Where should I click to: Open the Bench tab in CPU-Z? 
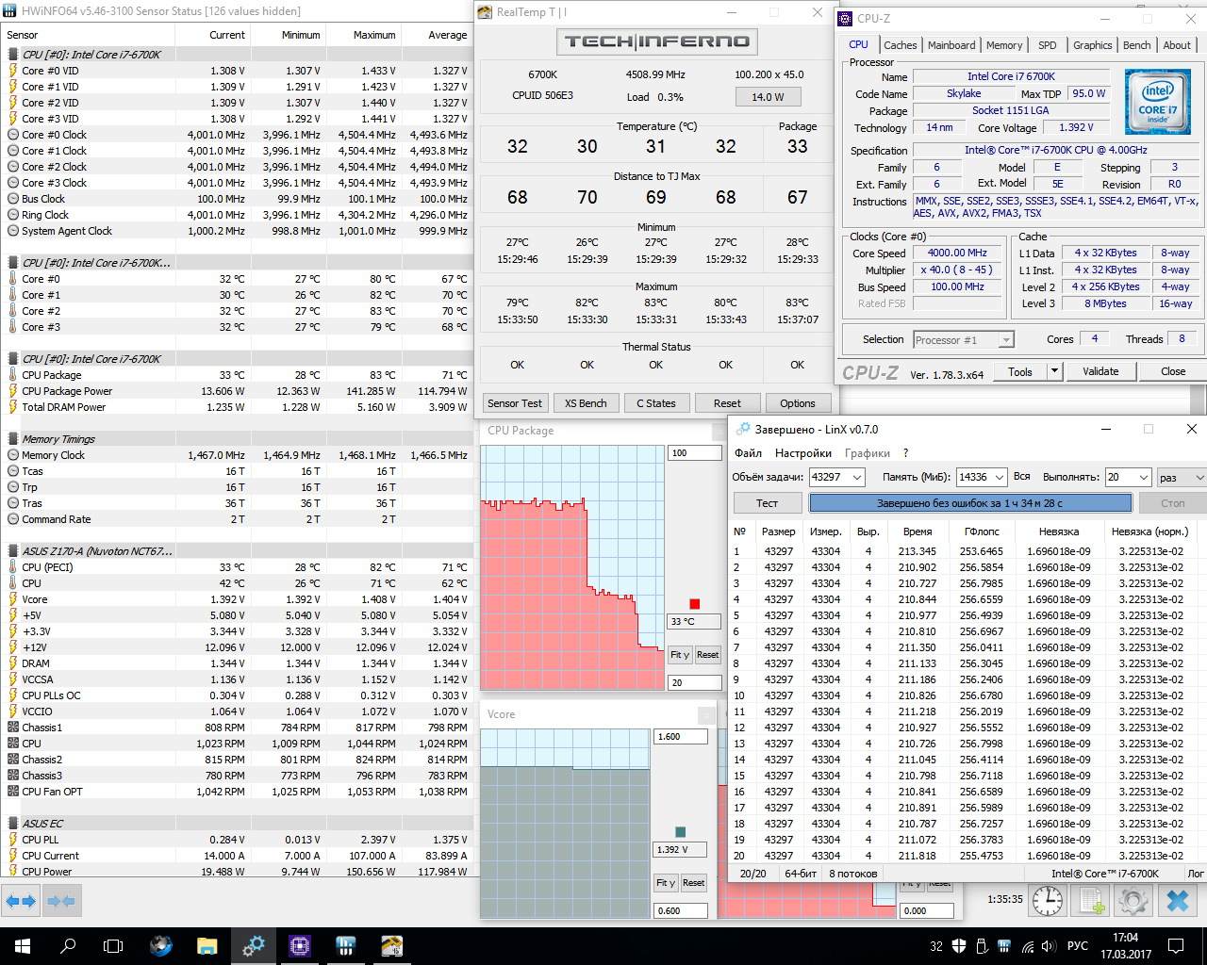[1136, 45]
